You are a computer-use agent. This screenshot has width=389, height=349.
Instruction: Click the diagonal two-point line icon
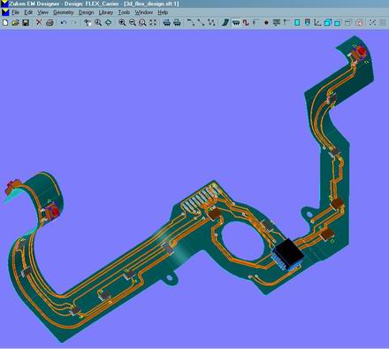coord(201,22)
